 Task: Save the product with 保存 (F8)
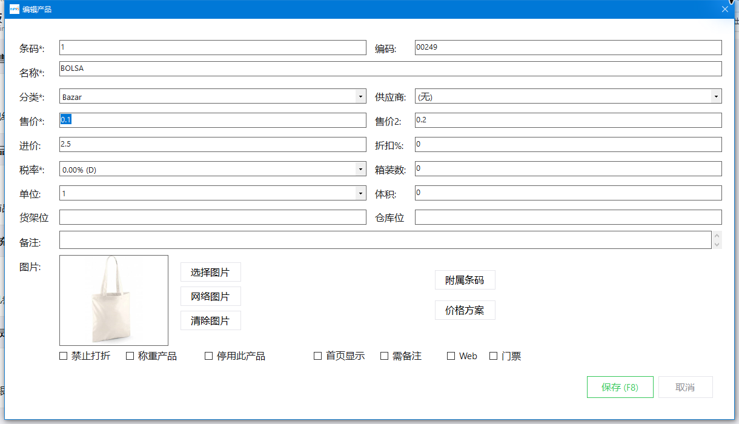620,387
